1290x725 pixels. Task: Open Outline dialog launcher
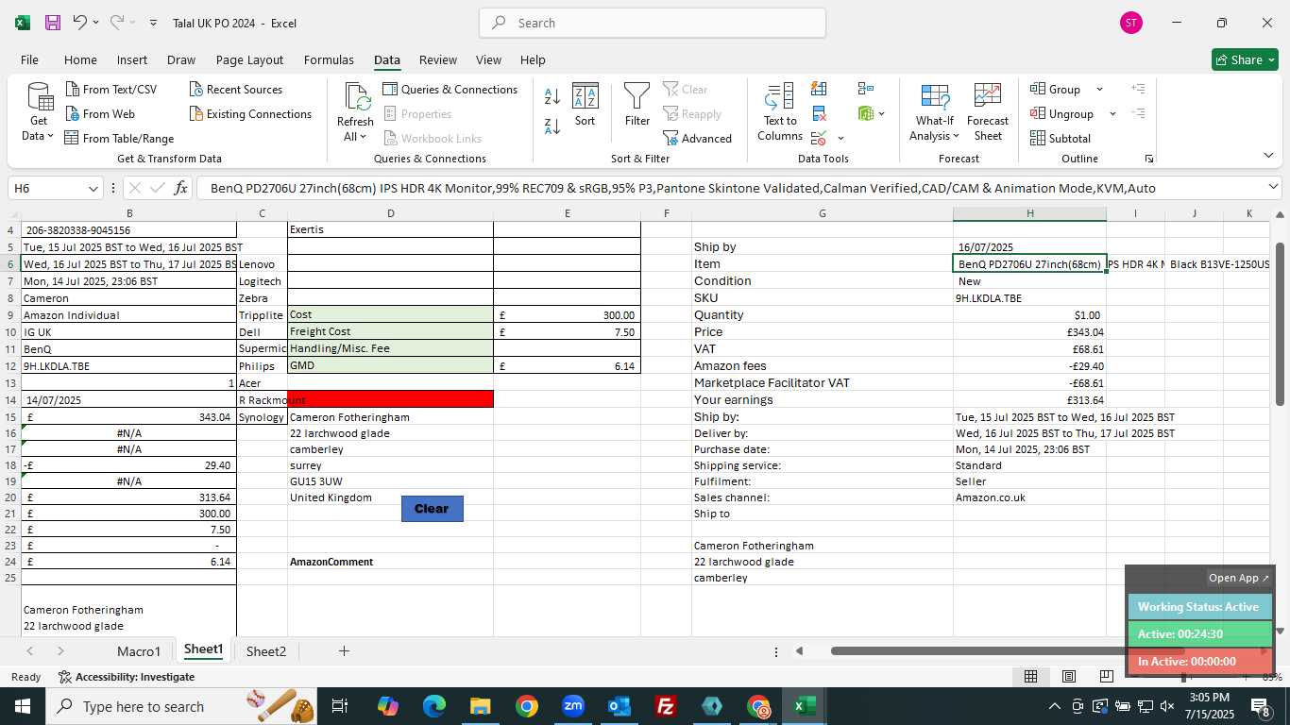pyautogui.click(x=1149, y=159)
